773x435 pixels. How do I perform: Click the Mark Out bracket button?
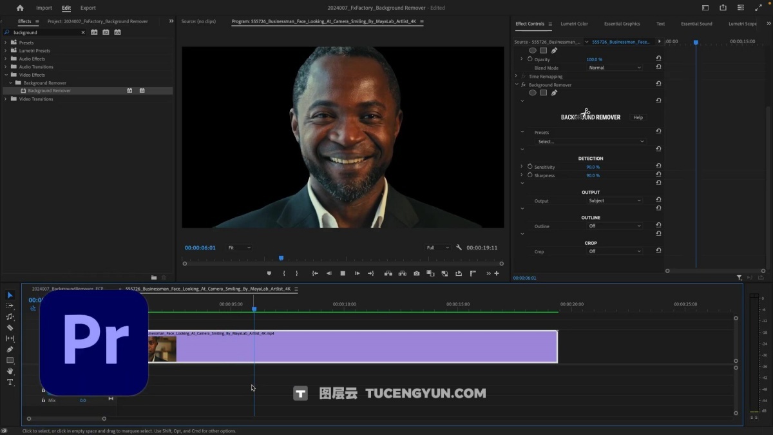(x=296, y=273)
